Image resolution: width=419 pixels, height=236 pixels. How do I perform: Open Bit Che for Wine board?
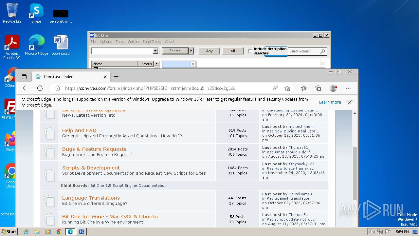point(110,217)
